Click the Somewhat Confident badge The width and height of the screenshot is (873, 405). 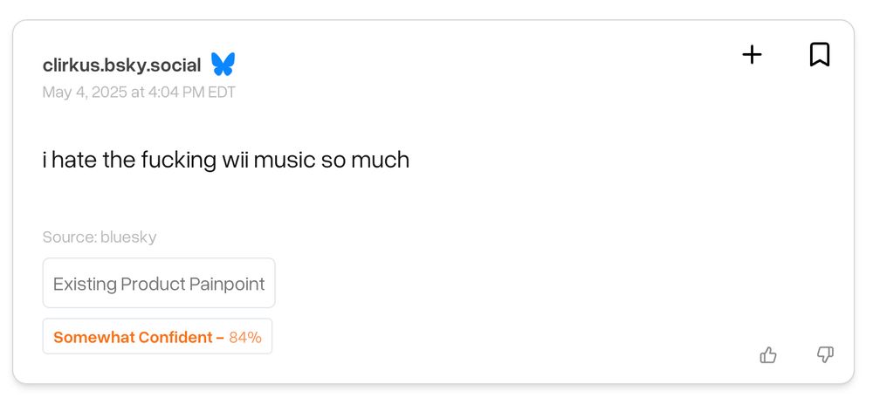(157, 337)
